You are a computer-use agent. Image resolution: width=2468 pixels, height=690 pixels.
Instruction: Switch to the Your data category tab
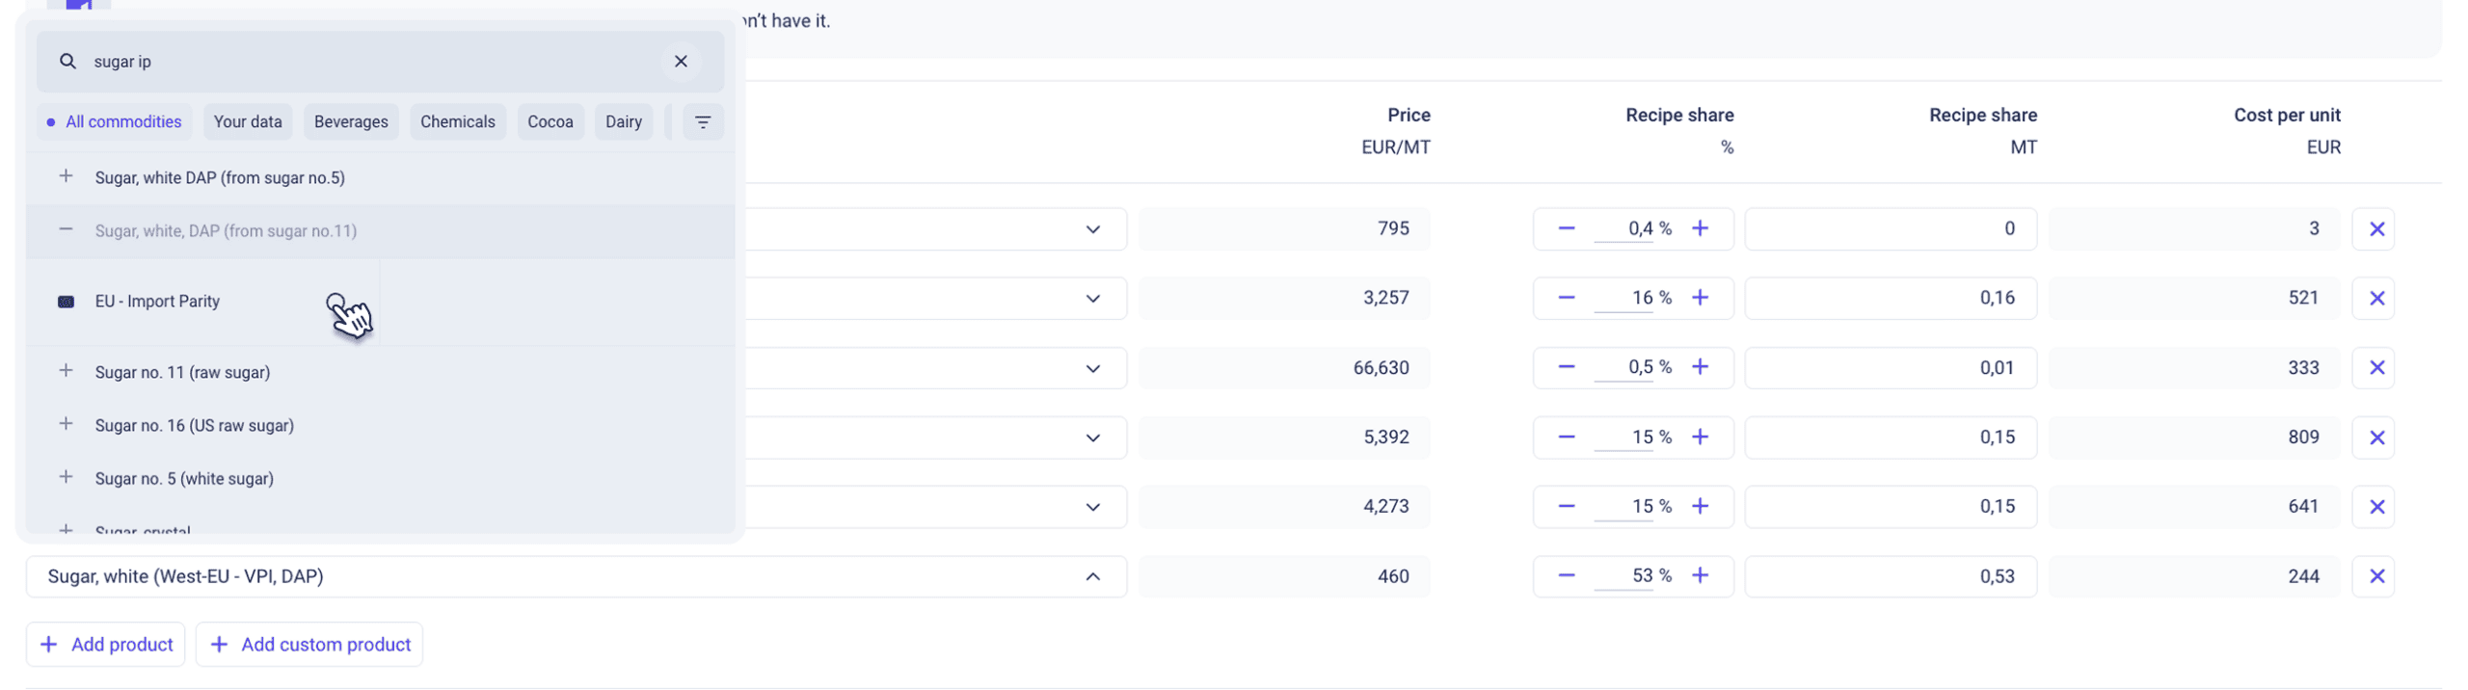(248, 122)
